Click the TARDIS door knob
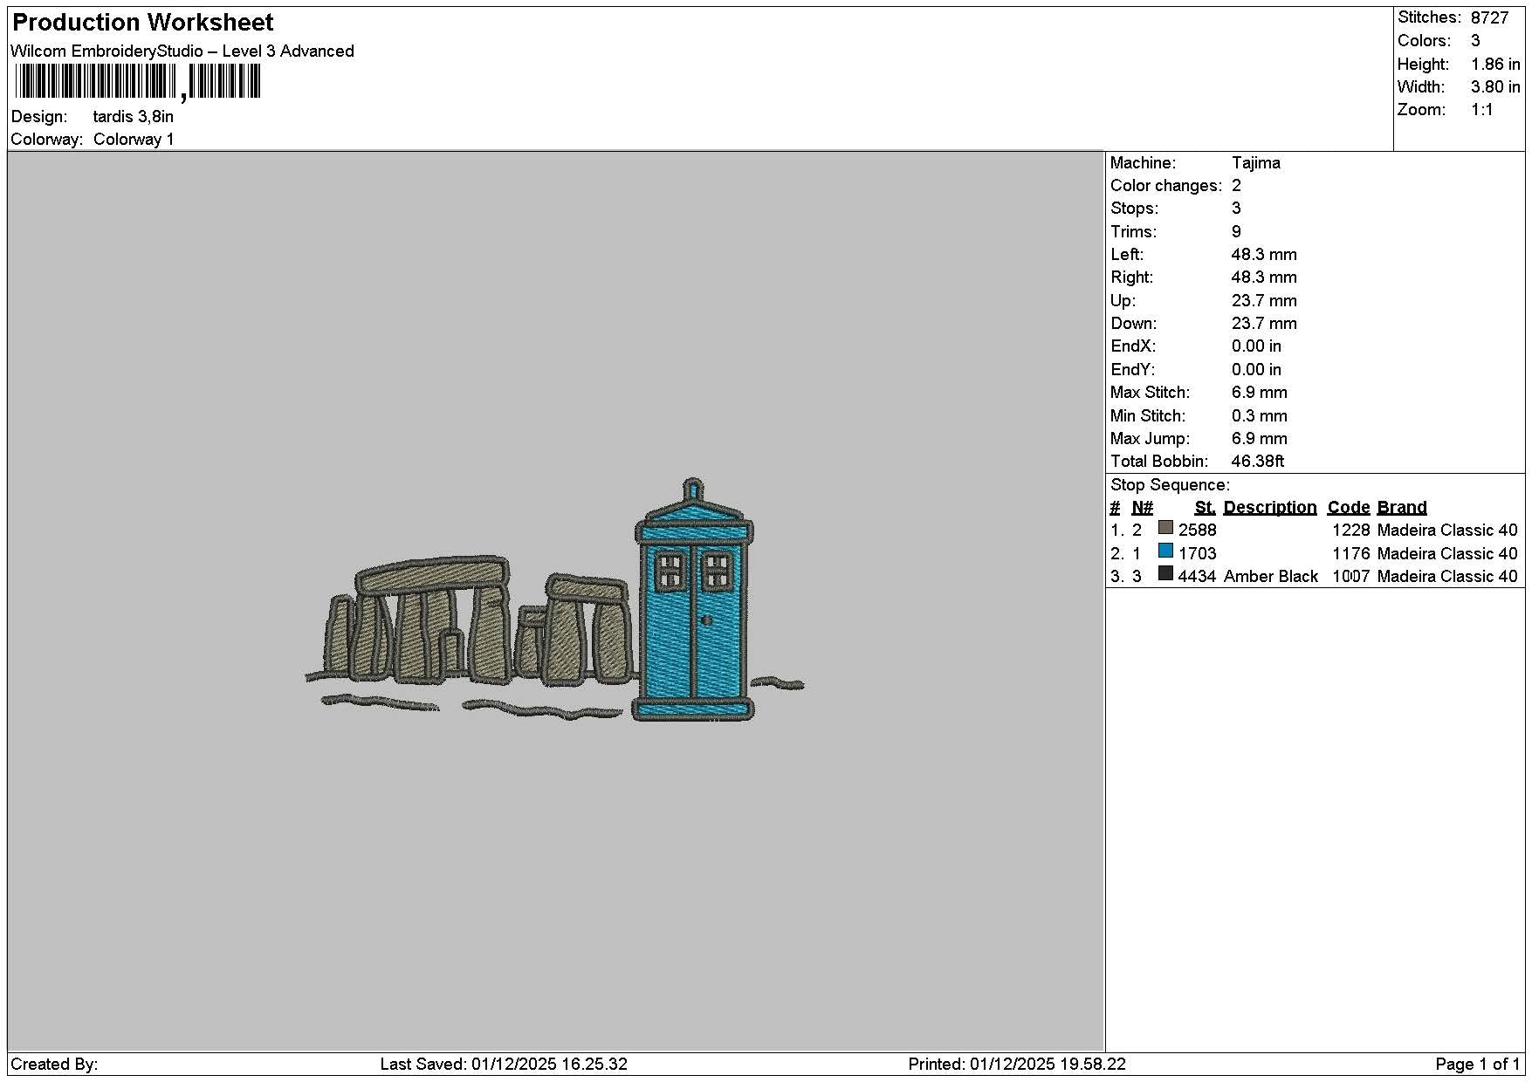Image resolution: width=1532 pixels, height=1082 pixels. 706,620
